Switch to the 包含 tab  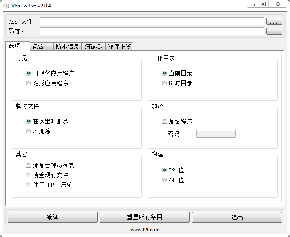point(41,46)
